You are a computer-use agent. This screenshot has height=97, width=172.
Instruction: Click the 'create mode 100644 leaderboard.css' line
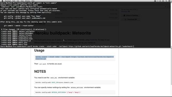click(16, 37)
